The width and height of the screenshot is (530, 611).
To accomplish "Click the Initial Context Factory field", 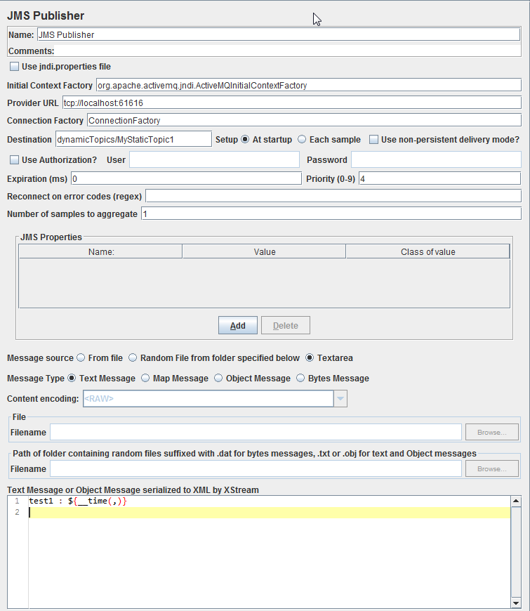I will pos(308,85).
